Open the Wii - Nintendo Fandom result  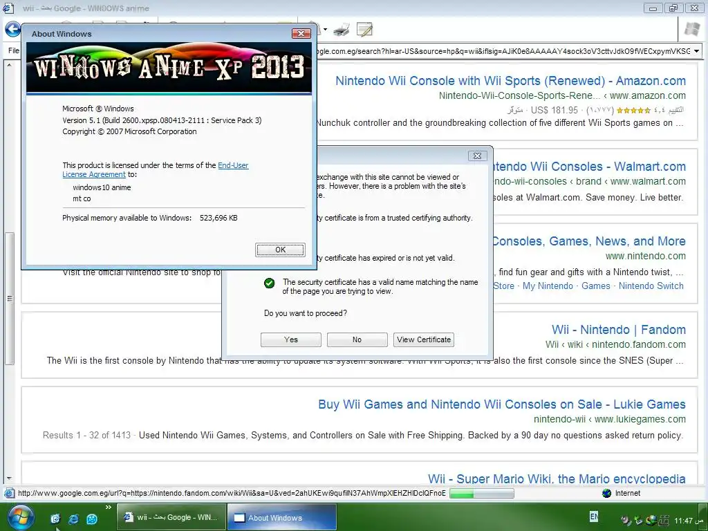click(x=619, y=330)
